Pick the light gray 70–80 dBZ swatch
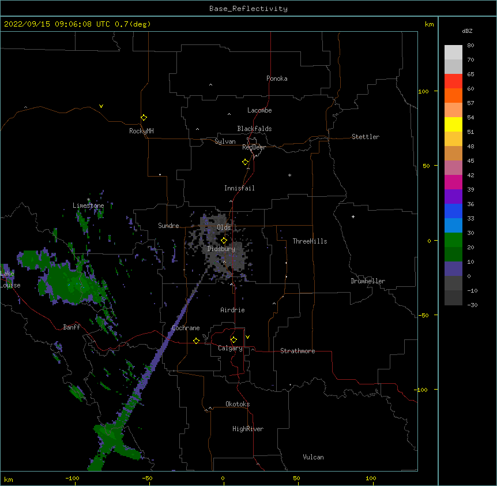 (453, 52)
